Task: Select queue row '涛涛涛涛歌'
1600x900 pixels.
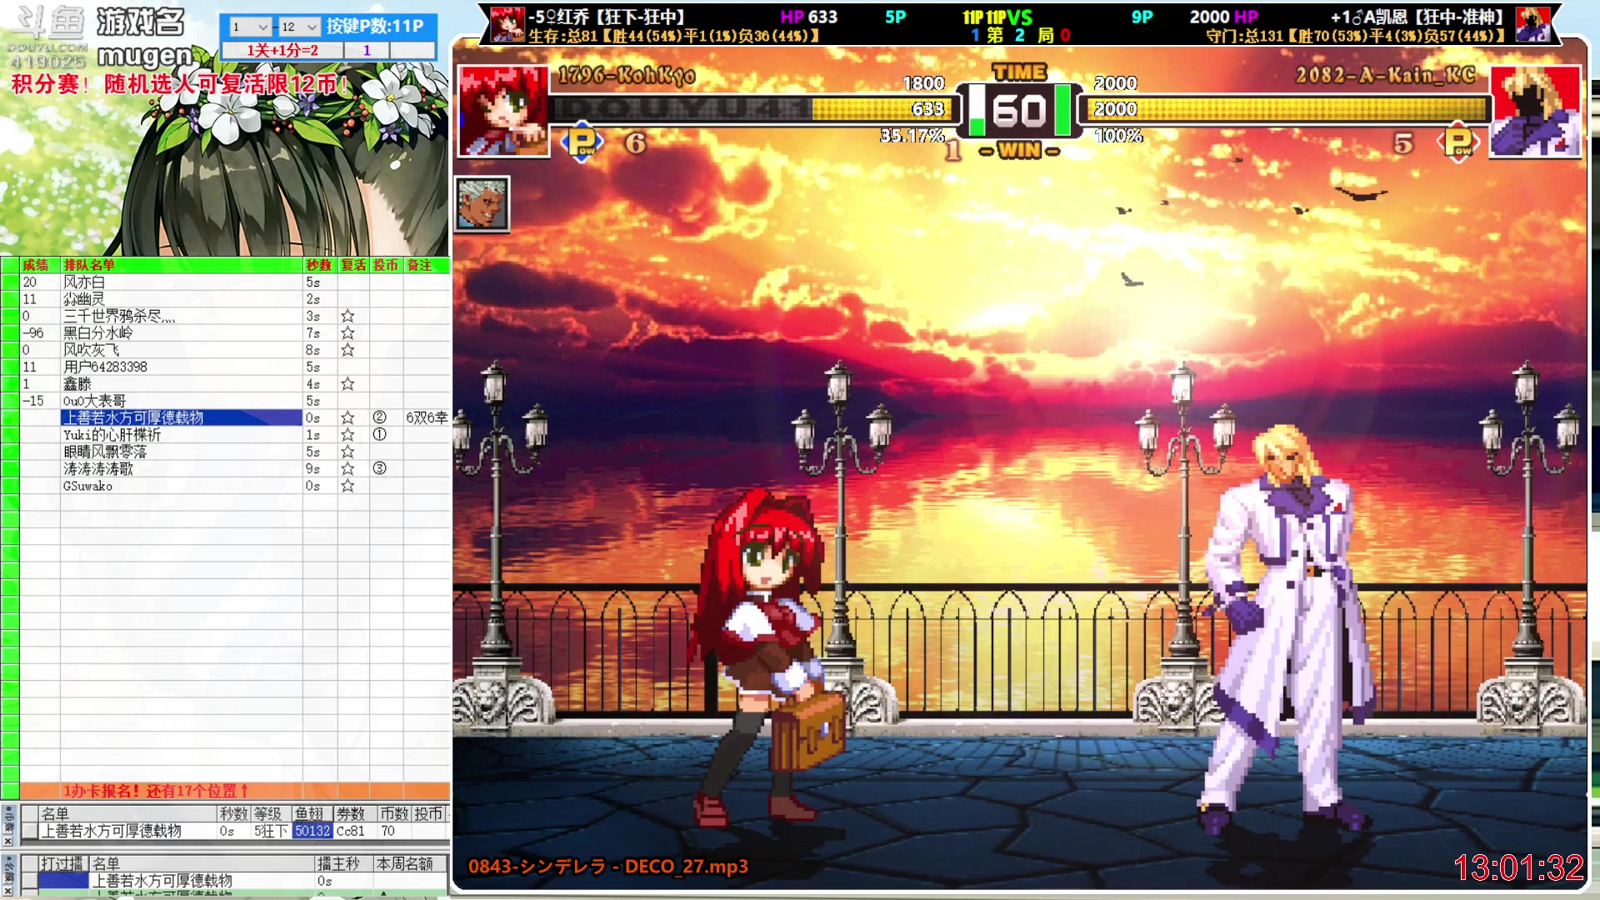Action: point(182,469)
